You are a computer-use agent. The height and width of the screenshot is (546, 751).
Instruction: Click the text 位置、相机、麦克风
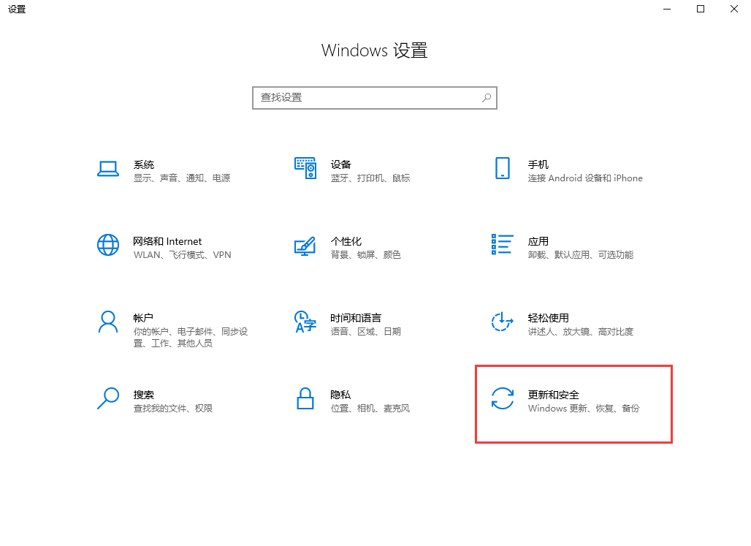(x=370, y=409)
